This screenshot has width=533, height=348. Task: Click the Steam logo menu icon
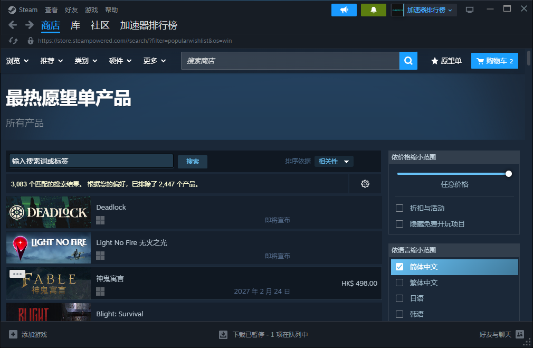[12, 10]
